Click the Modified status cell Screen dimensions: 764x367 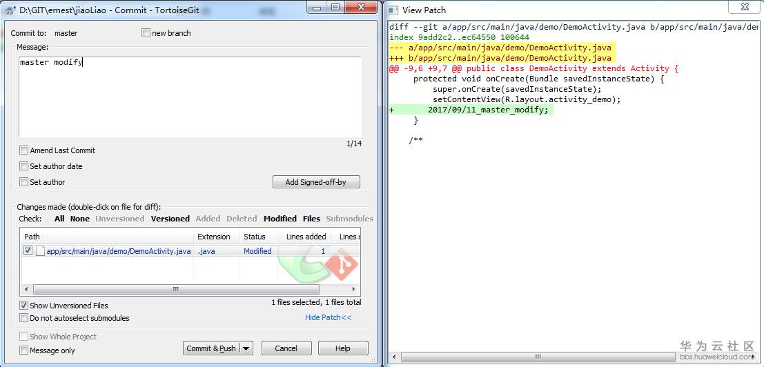tap(257, 251)
